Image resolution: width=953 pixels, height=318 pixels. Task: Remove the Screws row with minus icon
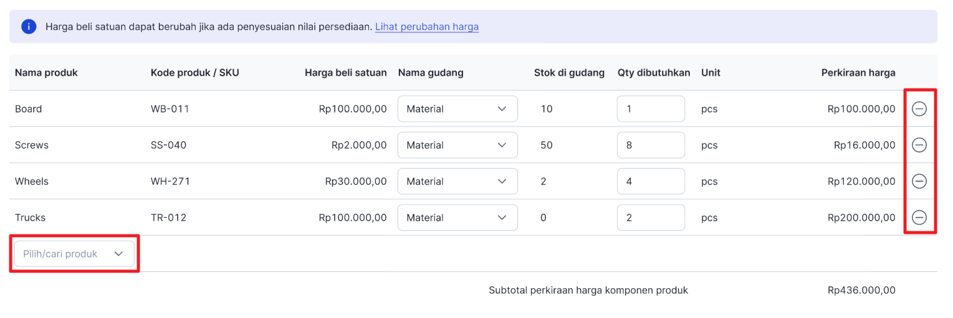(x=919, y=145)
